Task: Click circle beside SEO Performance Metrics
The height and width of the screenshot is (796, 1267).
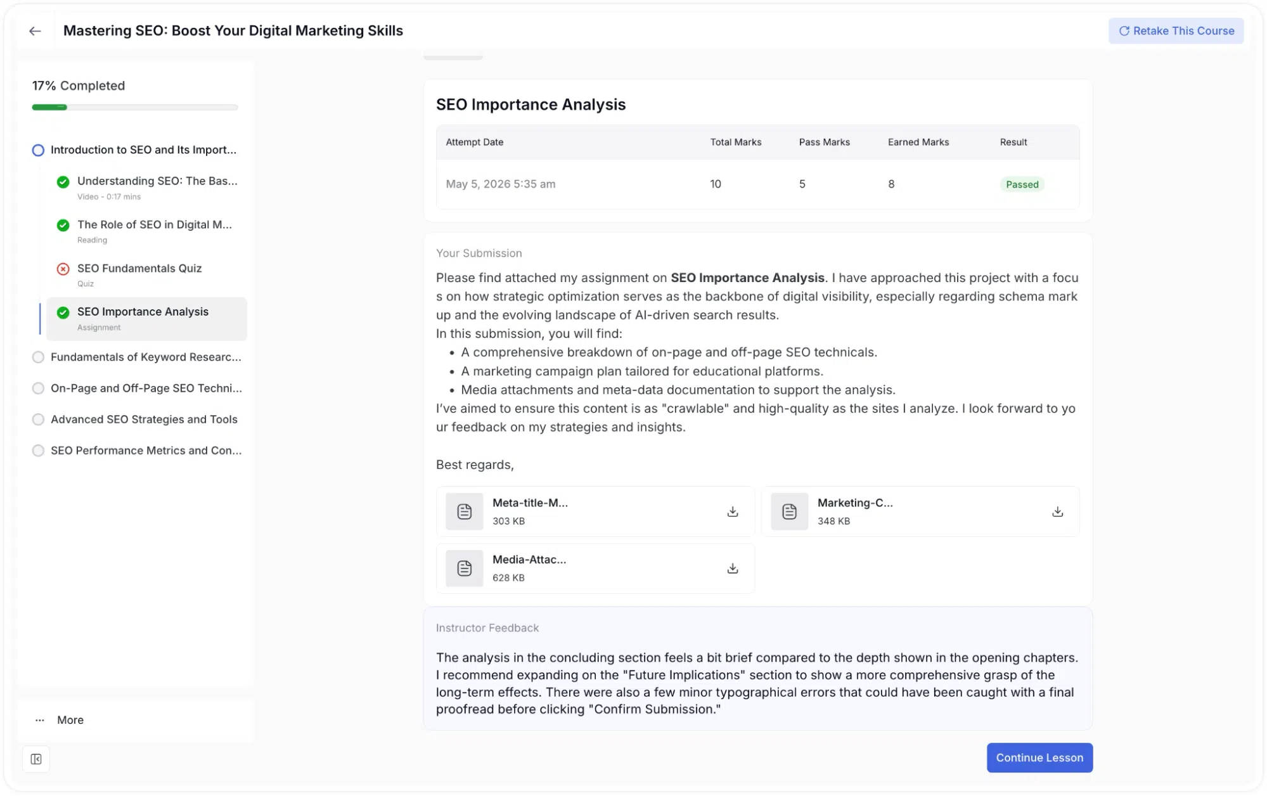Action: (x=38, y=451)
